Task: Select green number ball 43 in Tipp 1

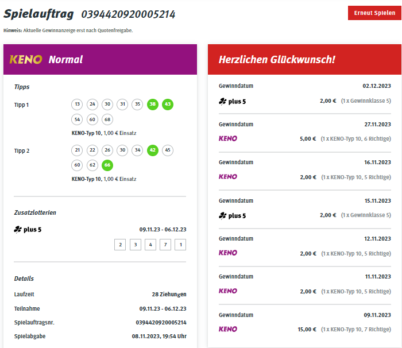Action: (x=168, y=104)
